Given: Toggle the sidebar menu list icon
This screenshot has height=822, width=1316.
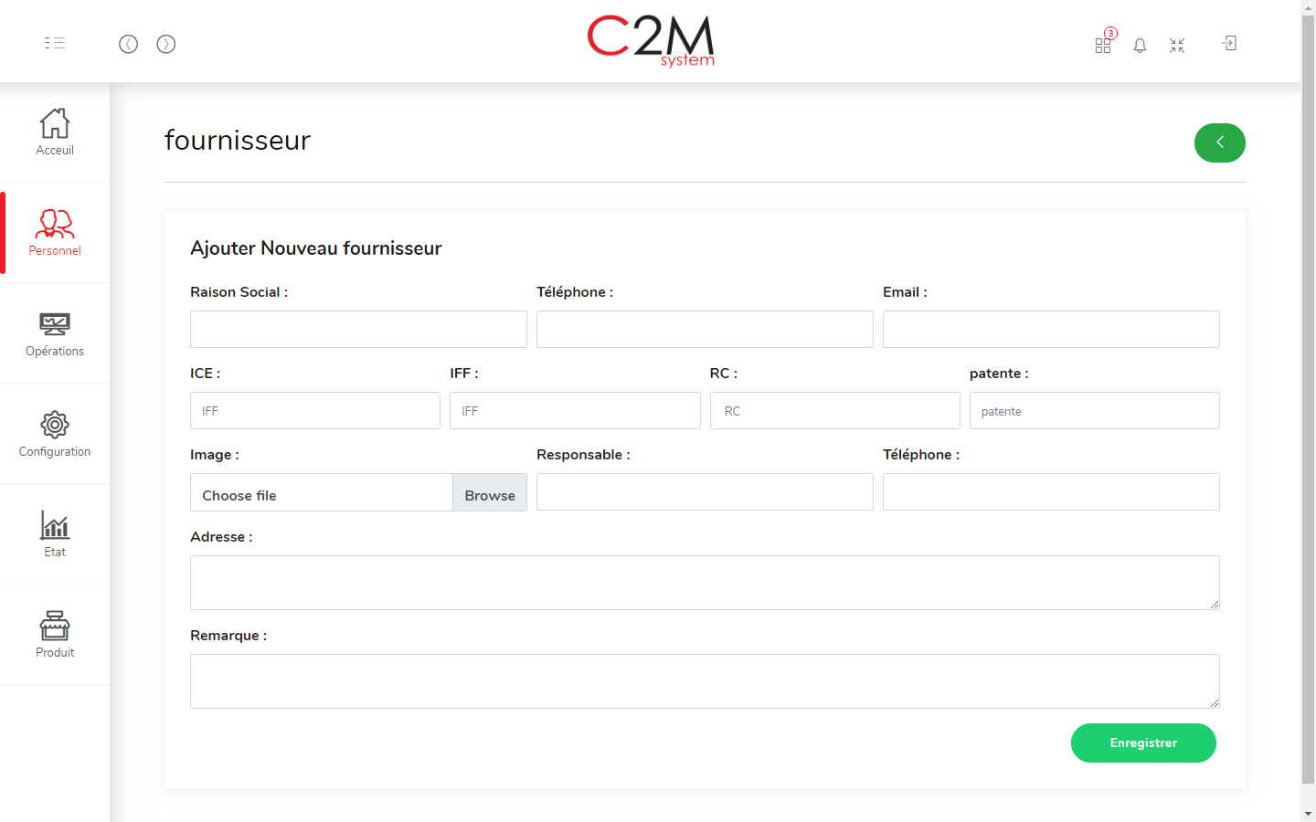Looking at the screenshot, I should click(x=55, y=43).
